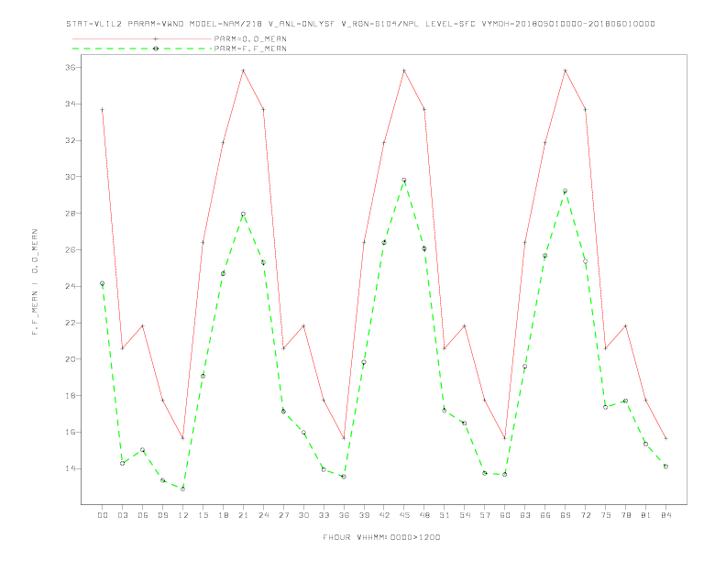The height and width of the screenshot is (561, 726).
Task: Click x-axis forecast hour label 63
Action: click(x=525, y=515)
